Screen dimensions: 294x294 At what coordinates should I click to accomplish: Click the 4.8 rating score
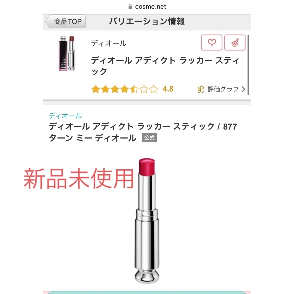tap(168, 89)
